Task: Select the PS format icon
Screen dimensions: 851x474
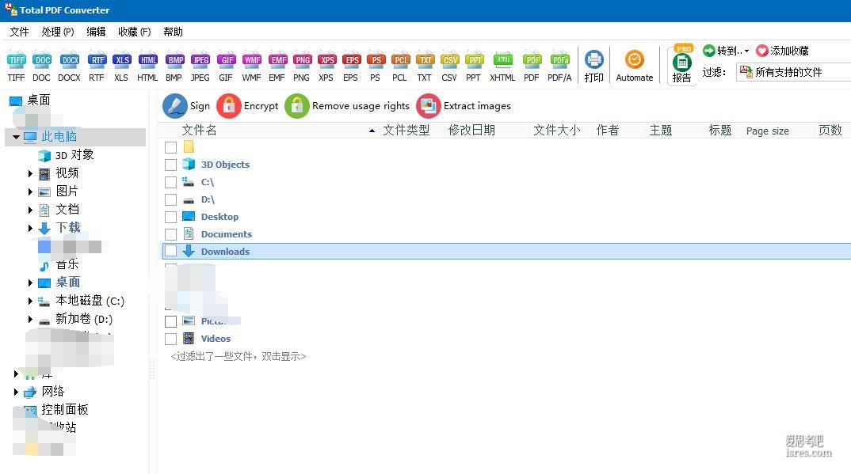Action: tap(376, 66)
